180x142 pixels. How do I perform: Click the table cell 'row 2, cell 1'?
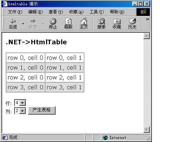64,77
